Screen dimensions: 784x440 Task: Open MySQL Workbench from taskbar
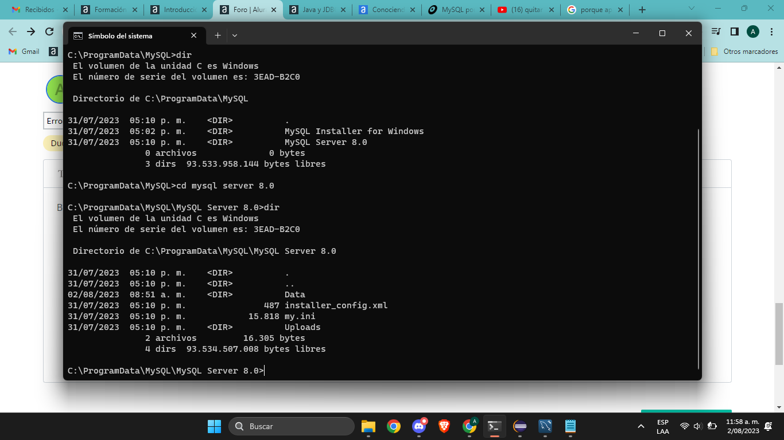tap(545, 426)
